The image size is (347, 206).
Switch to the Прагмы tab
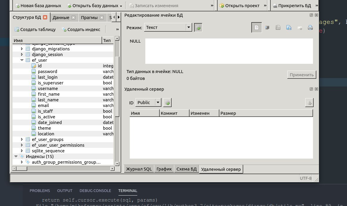[x=92, y=18]
